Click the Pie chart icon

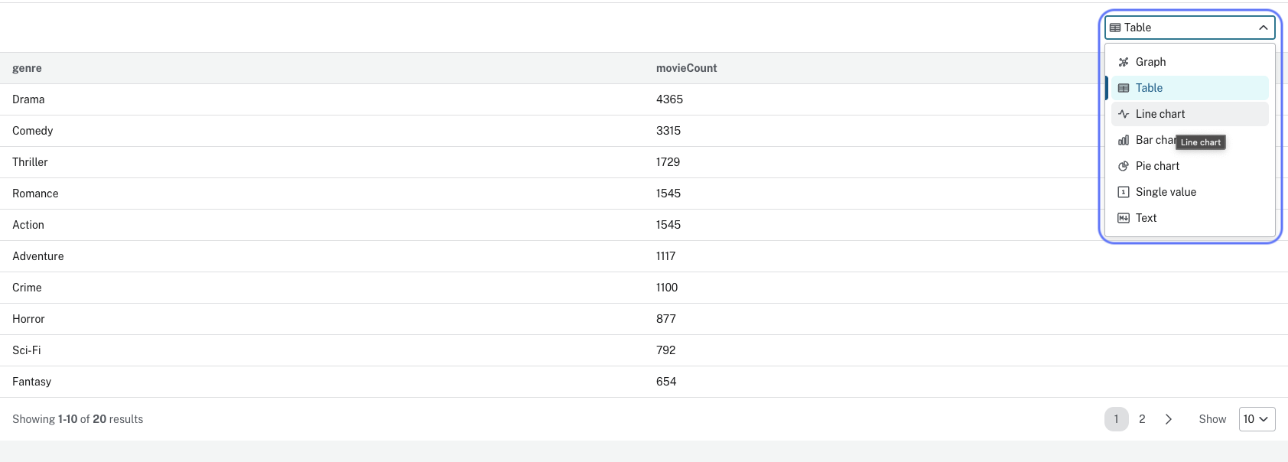coord(1123,166)
